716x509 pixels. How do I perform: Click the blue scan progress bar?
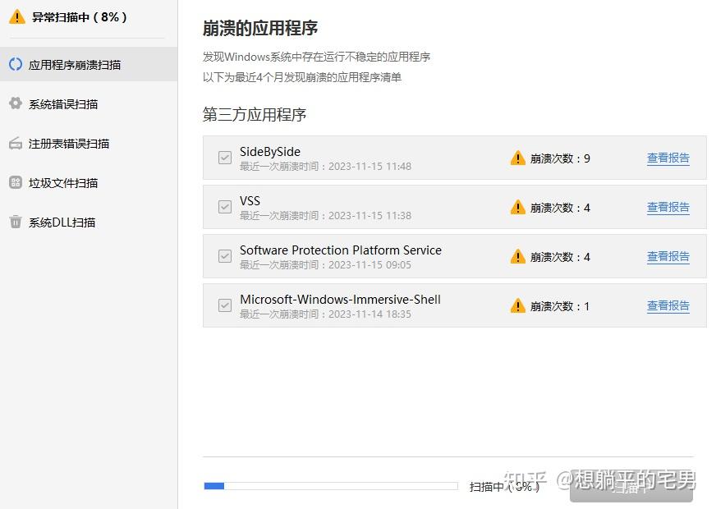click(x=214, y=485)
